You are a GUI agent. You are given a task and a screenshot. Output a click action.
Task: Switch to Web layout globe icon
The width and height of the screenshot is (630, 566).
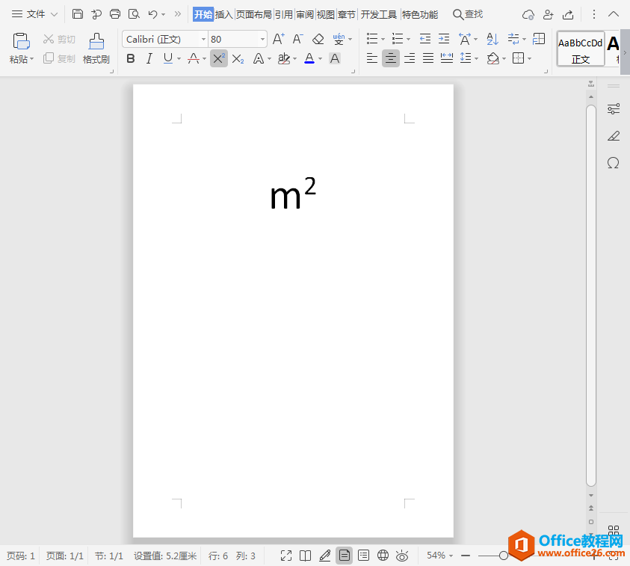click(x=383, y=556)
